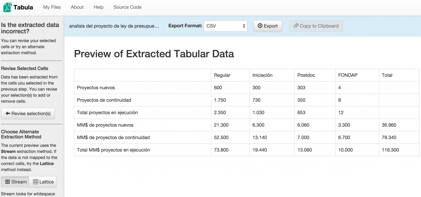Screen dimensions: 421x197
Task: Switch to Lattice extraction method
Action: 43,182
